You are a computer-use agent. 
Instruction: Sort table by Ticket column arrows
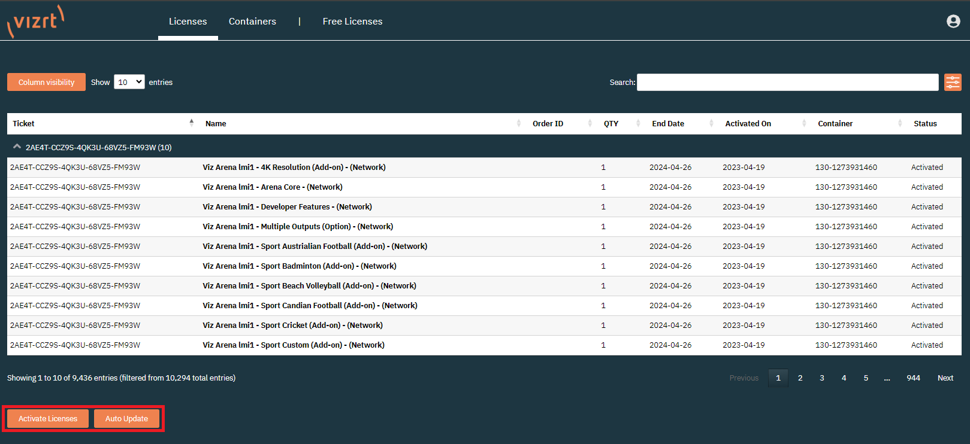click(x=191, y=123)
